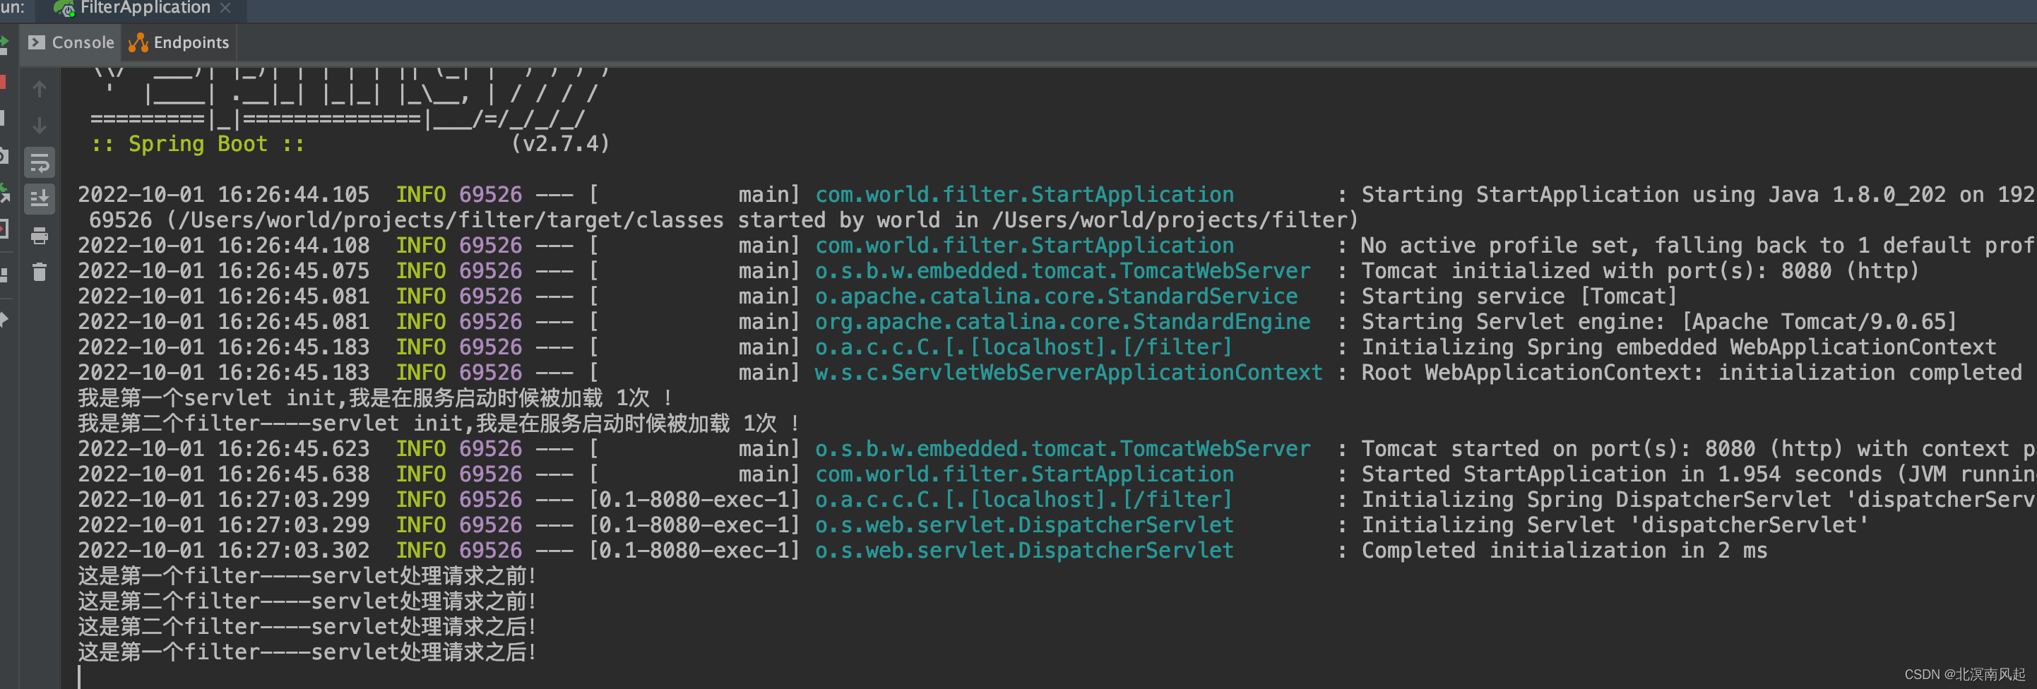Click 'com.world.filter.StartApplication' on the 16:26:44.108 line
Image resolution: width=2037 pixels, height=689 pixels.
[1024, 246]
